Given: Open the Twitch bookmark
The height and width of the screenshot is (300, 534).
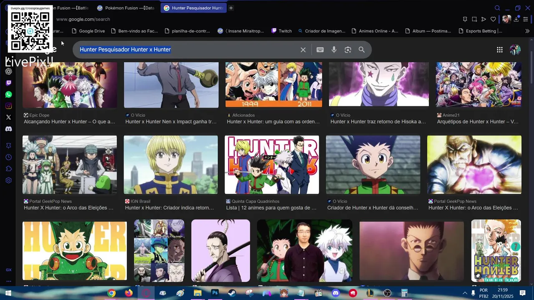Looking at the screenshot, I should coord(282,31).
